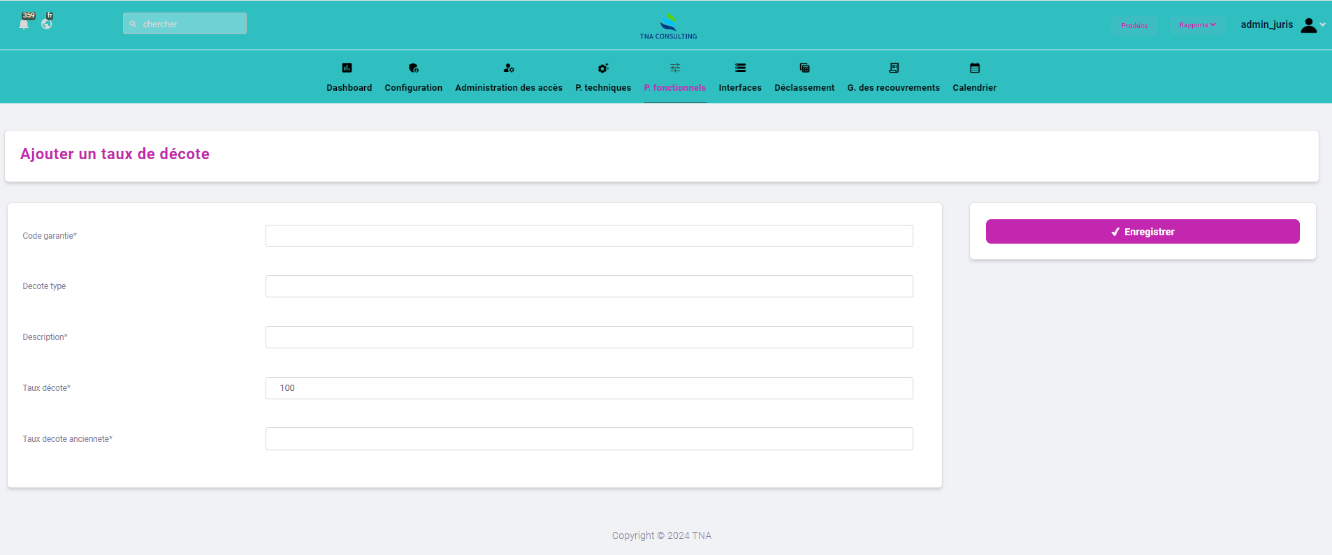Open the Dashboard chart icon
The image size is (1332, 555).
[x=347, y=68]
